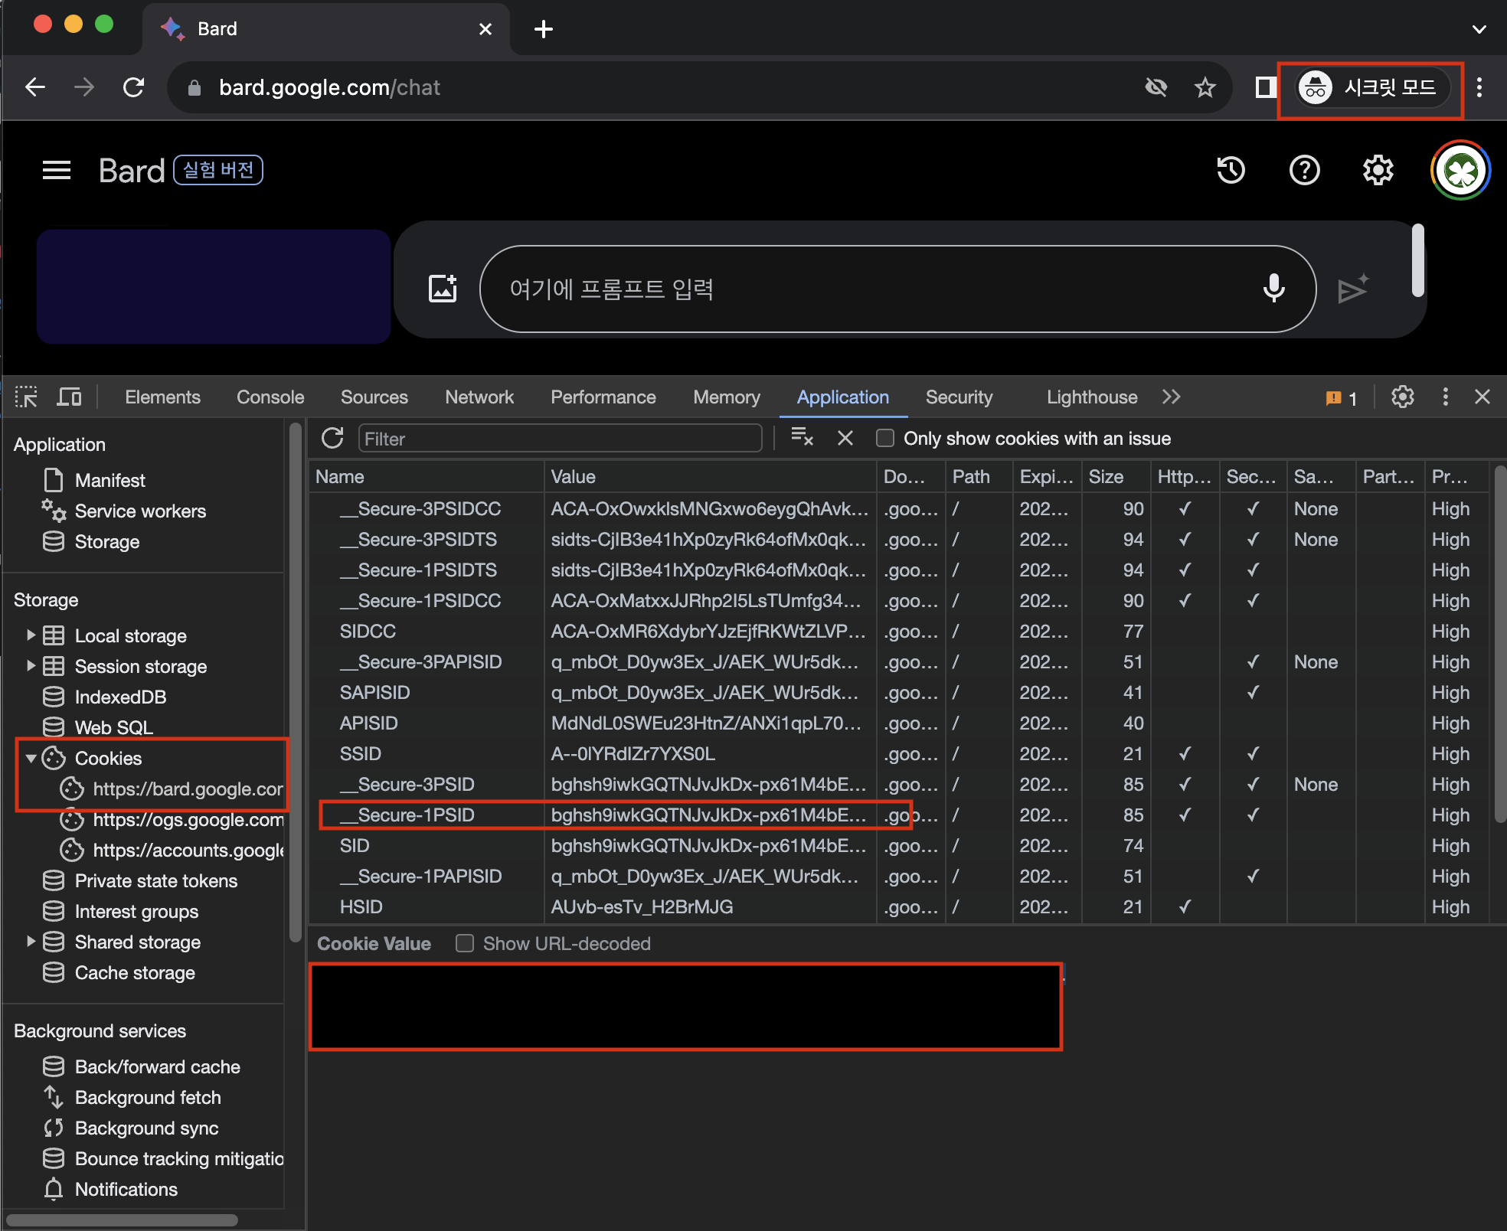Check the Show URL-decoded checkbox
The width and height of the screenshot is (1507, 1231).
[465, 943]
